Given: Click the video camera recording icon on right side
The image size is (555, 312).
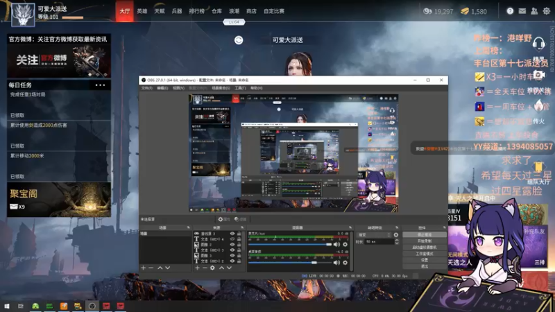Looking at the screenshot, I should pyautogui.click(x=539, y=75).
